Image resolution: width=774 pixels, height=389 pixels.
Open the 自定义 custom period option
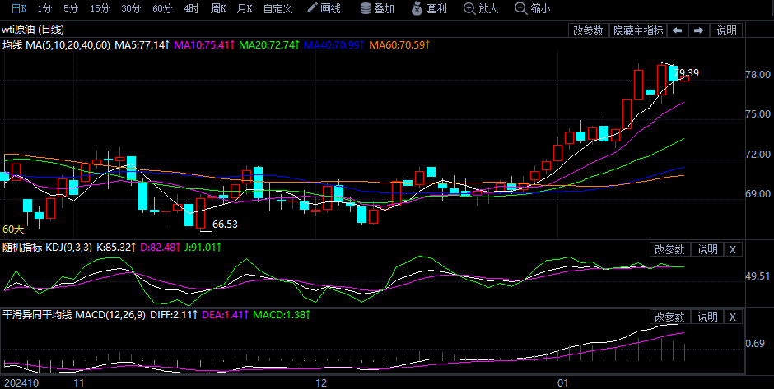coord(277,9)
